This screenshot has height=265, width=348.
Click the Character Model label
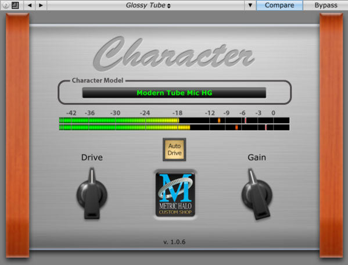pyautogui.click(x=98, y=80)
